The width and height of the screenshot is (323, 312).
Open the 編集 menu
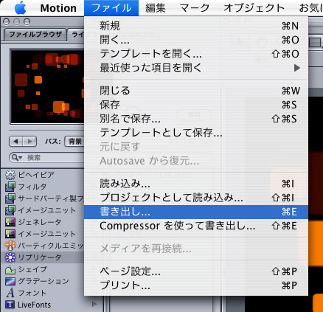click(156, 8)
